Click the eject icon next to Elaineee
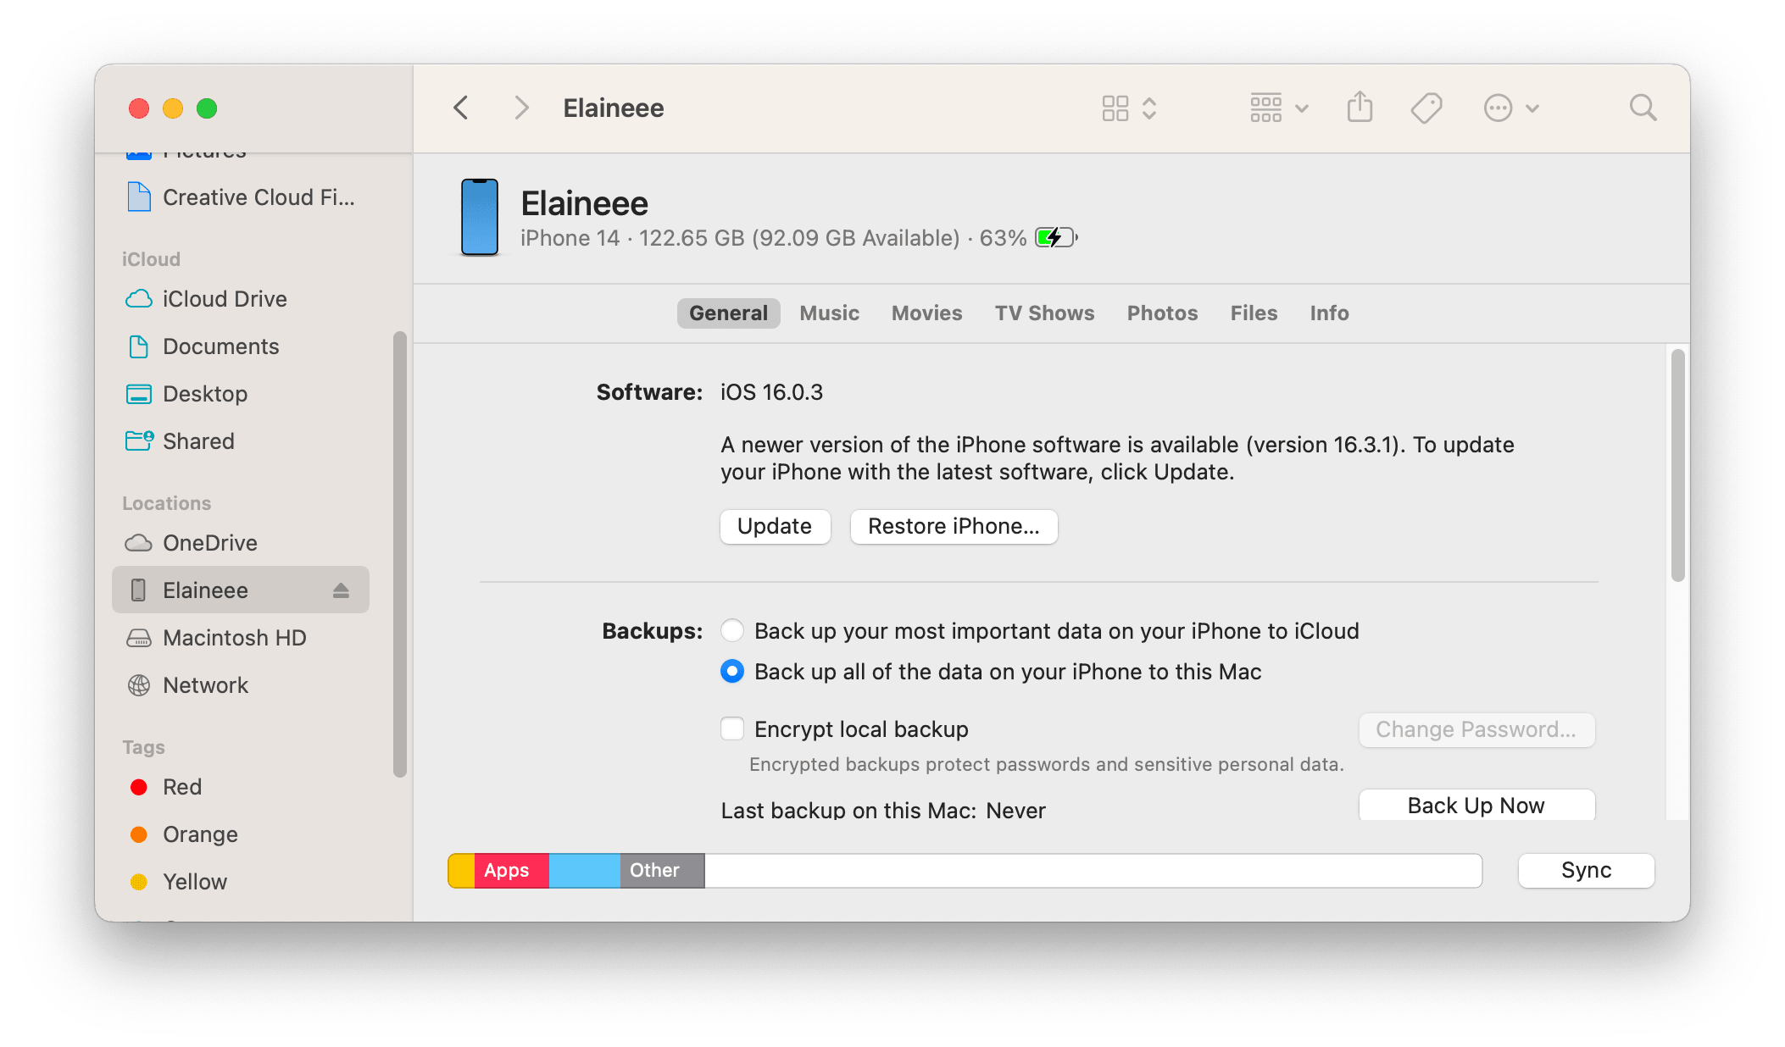 [x=341, y=590]
